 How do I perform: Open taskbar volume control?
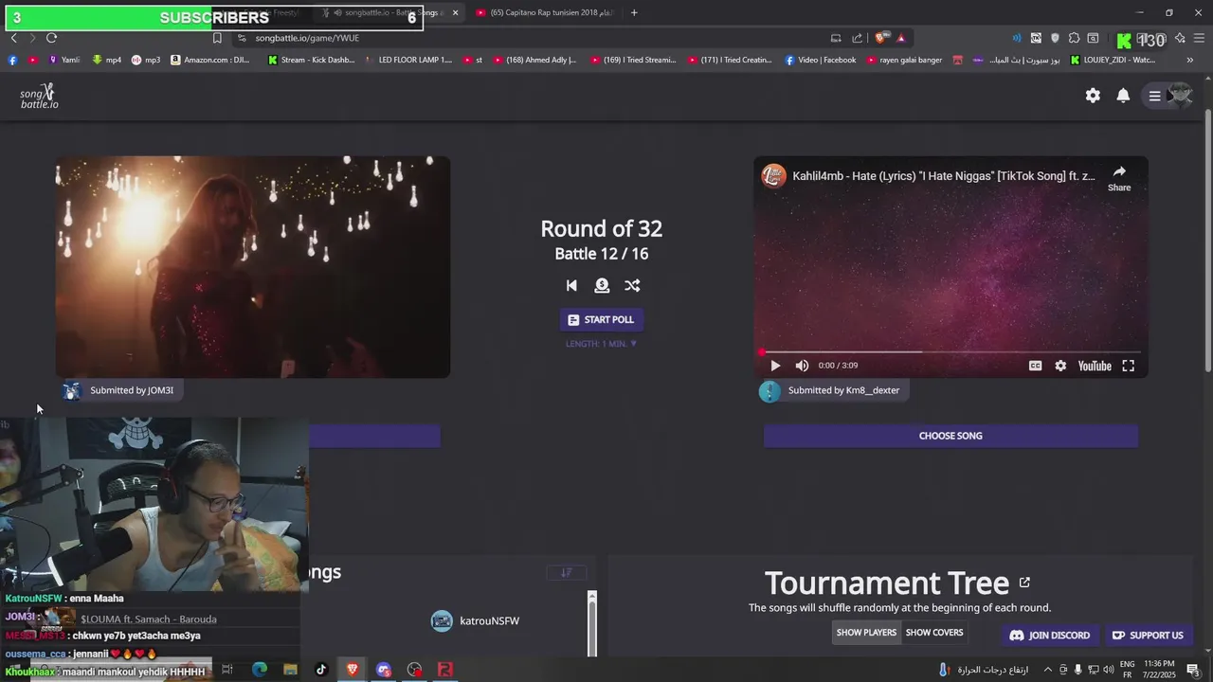1108,670
